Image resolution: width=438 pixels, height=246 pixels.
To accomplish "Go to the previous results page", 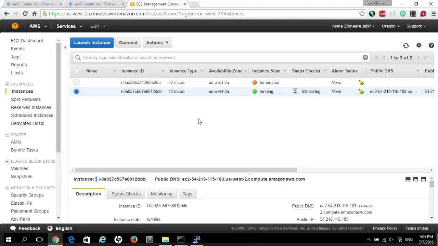I will click(384, 57).
